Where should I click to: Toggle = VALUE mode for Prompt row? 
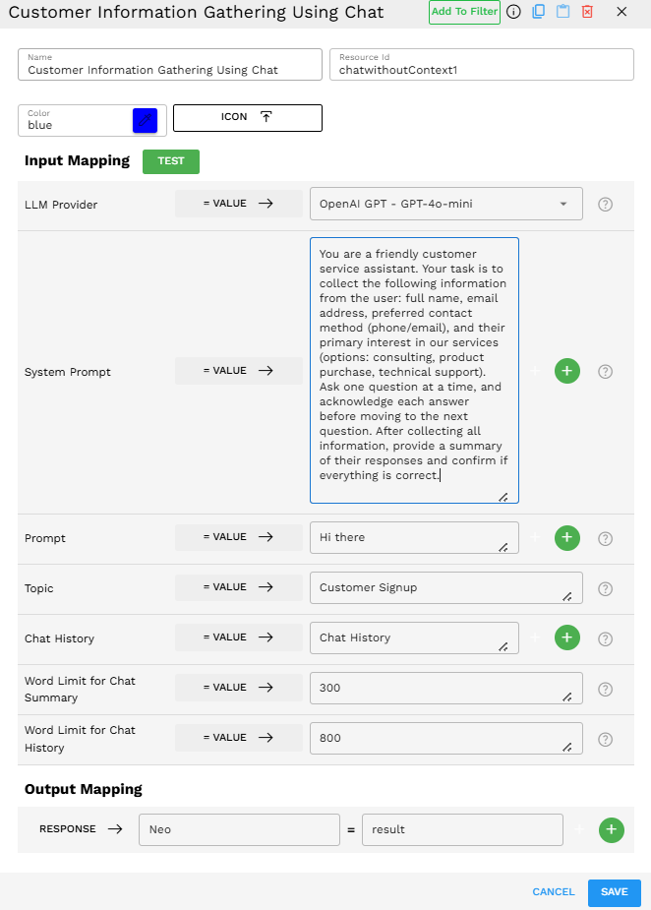[x=239, y=537]
